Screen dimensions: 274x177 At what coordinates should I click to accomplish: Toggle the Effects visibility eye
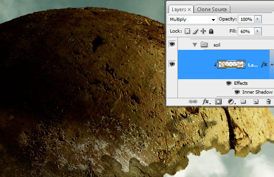(228, 83)
